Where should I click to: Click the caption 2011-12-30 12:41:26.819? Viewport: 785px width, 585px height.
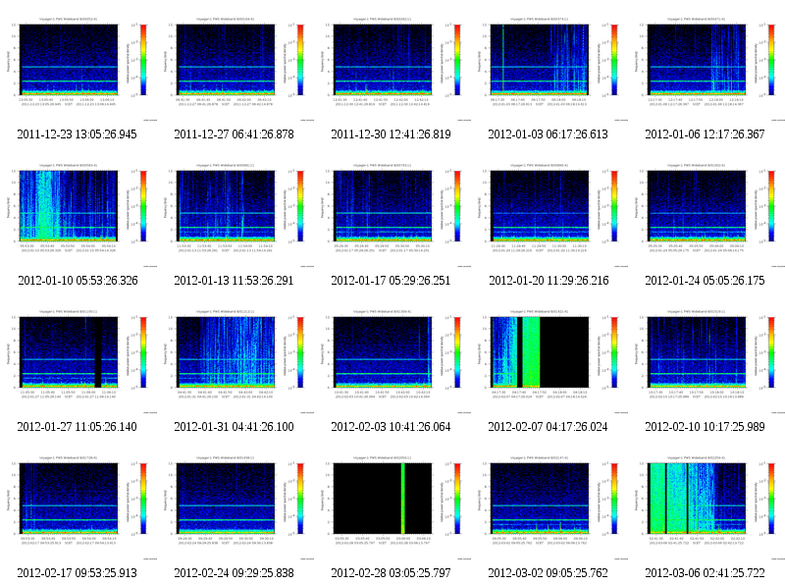tap(391, 134)
